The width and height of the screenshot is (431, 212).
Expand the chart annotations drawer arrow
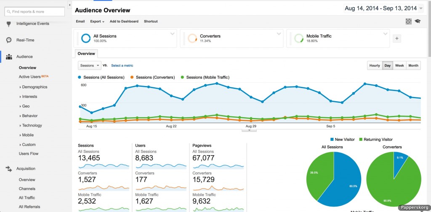249,130
